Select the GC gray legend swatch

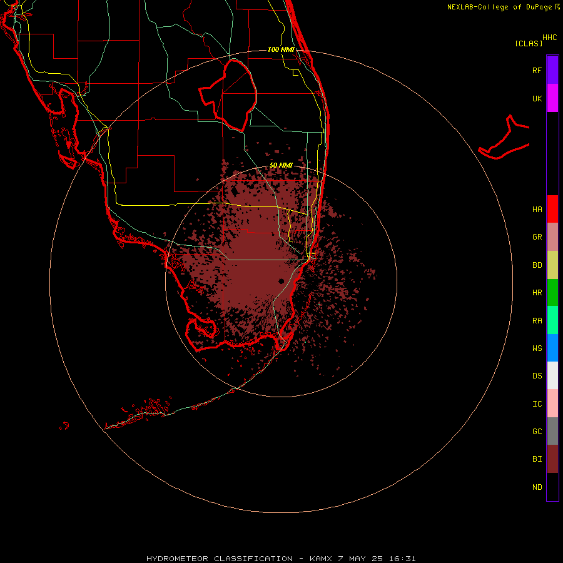(x=552, y=431)
